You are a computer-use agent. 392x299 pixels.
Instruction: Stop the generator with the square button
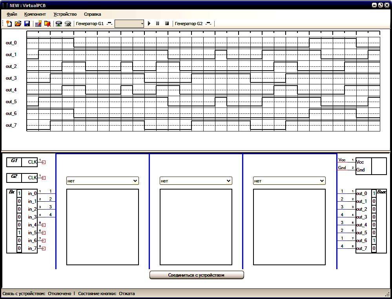(x=167, y=24)
